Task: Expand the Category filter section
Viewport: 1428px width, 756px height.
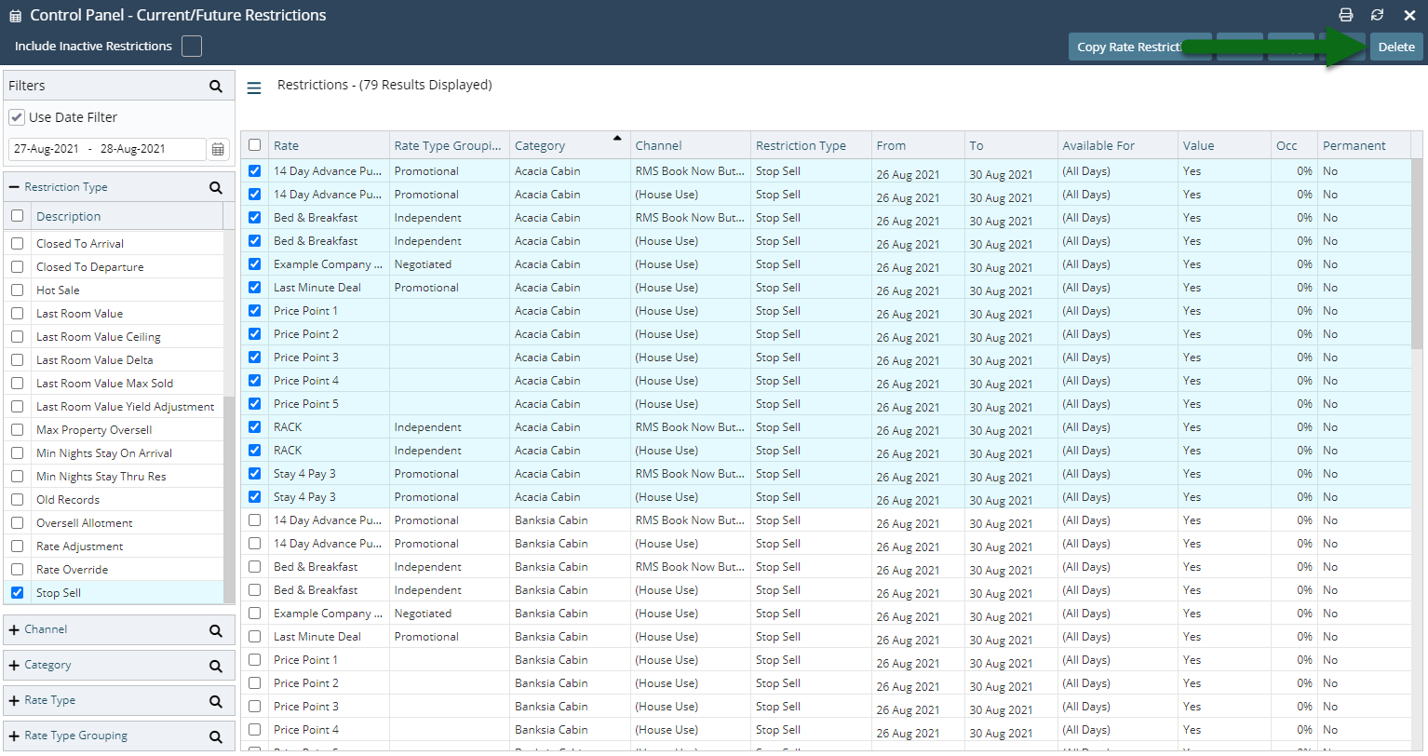Action: pyautogui.click(x=14, y=665)
